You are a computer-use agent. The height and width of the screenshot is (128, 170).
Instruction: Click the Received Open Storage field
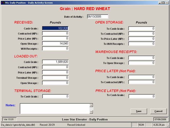(55, 43)
